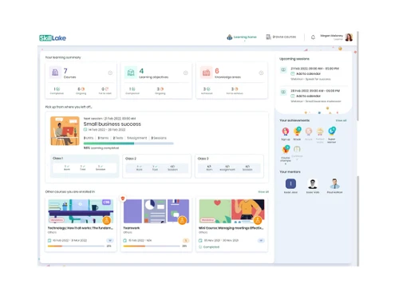Viewport: 399px width, 299px height.
Task: Click Small business success learning progress bar
Action: pos(128,144)
